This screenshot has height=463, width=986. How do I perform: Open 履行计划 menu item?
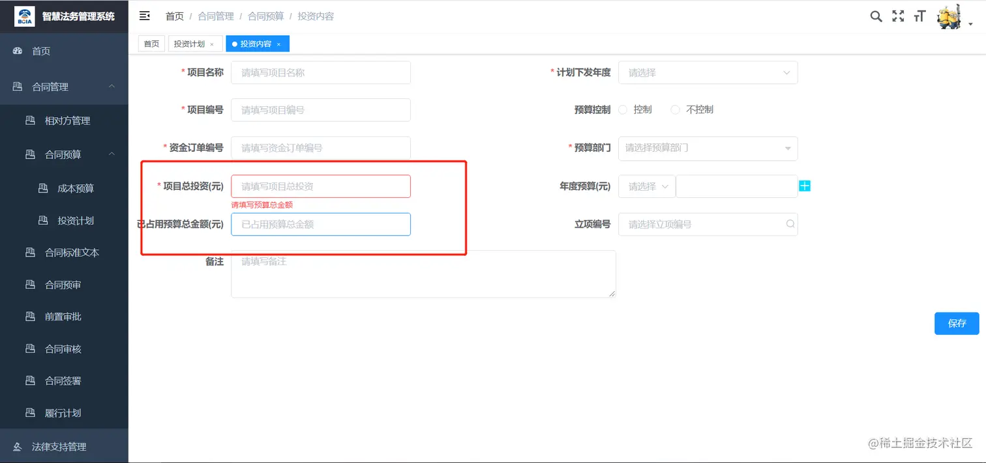click(64, 413)
